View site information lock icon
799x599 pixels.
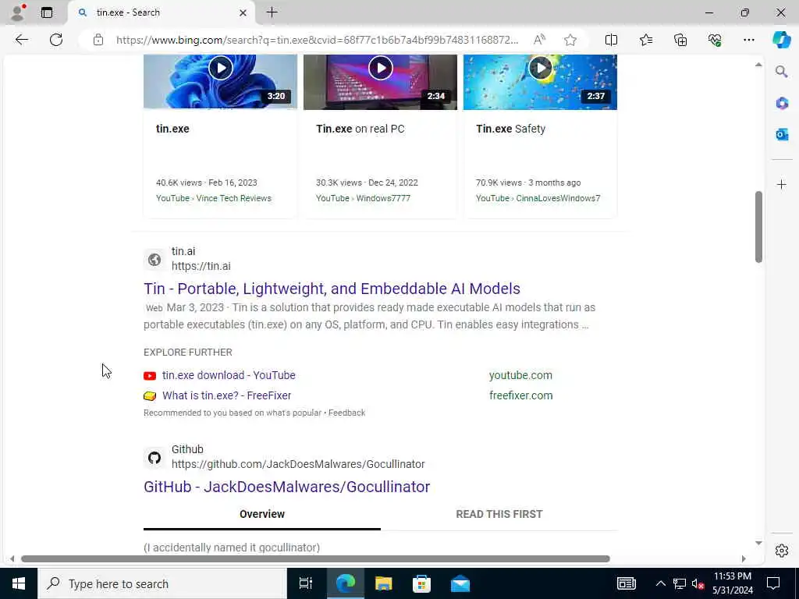click(98, 40)
